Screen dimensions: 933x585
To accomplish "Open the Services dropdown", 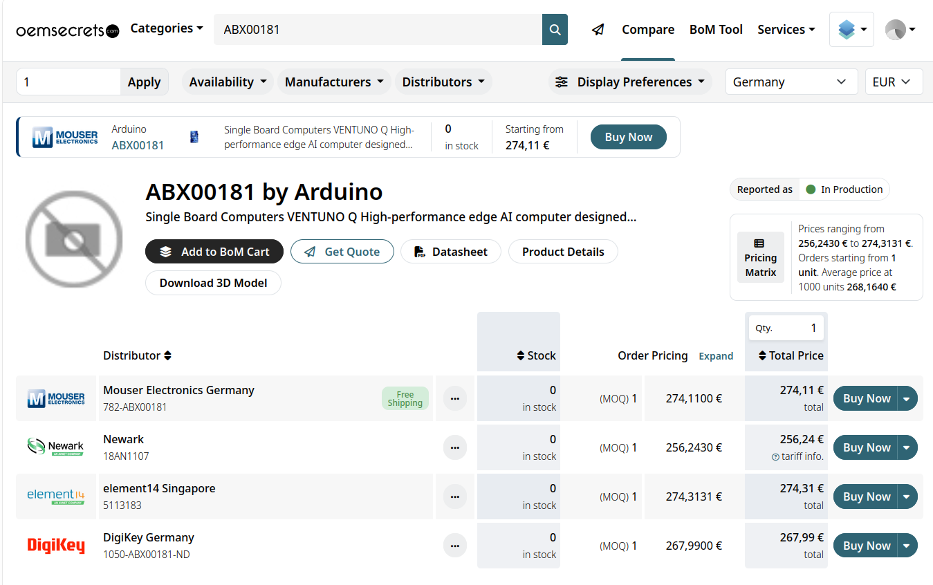I will pos(786,30).
